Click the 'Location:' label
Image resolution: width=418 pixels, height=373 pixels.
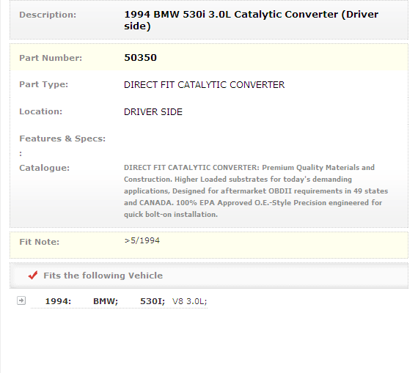point(41,111)
